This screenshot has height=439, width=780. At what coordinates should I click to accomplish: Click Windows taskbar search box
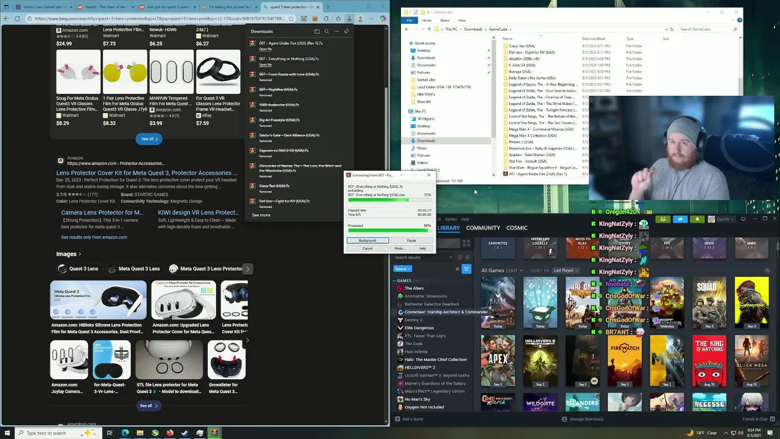58,433
